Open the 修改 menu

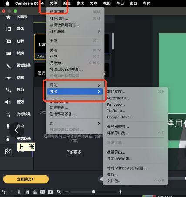click(80, 3)
